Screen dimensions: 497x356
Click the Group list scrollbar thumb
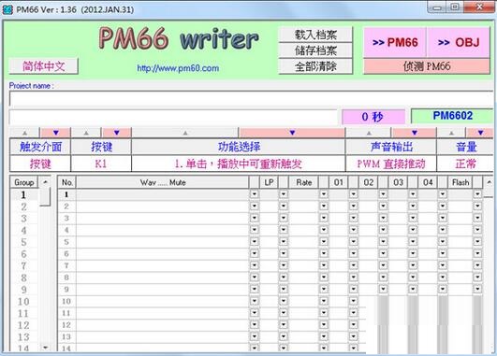[x=45, y=197]
